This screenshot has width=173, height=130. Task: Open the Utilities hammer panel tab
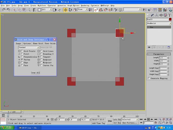point(170,15)
